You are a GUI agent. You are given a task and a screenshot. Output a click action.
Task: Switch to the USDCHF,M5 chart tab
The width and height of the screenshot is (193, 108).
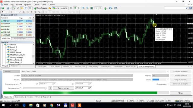pos(55,67)
